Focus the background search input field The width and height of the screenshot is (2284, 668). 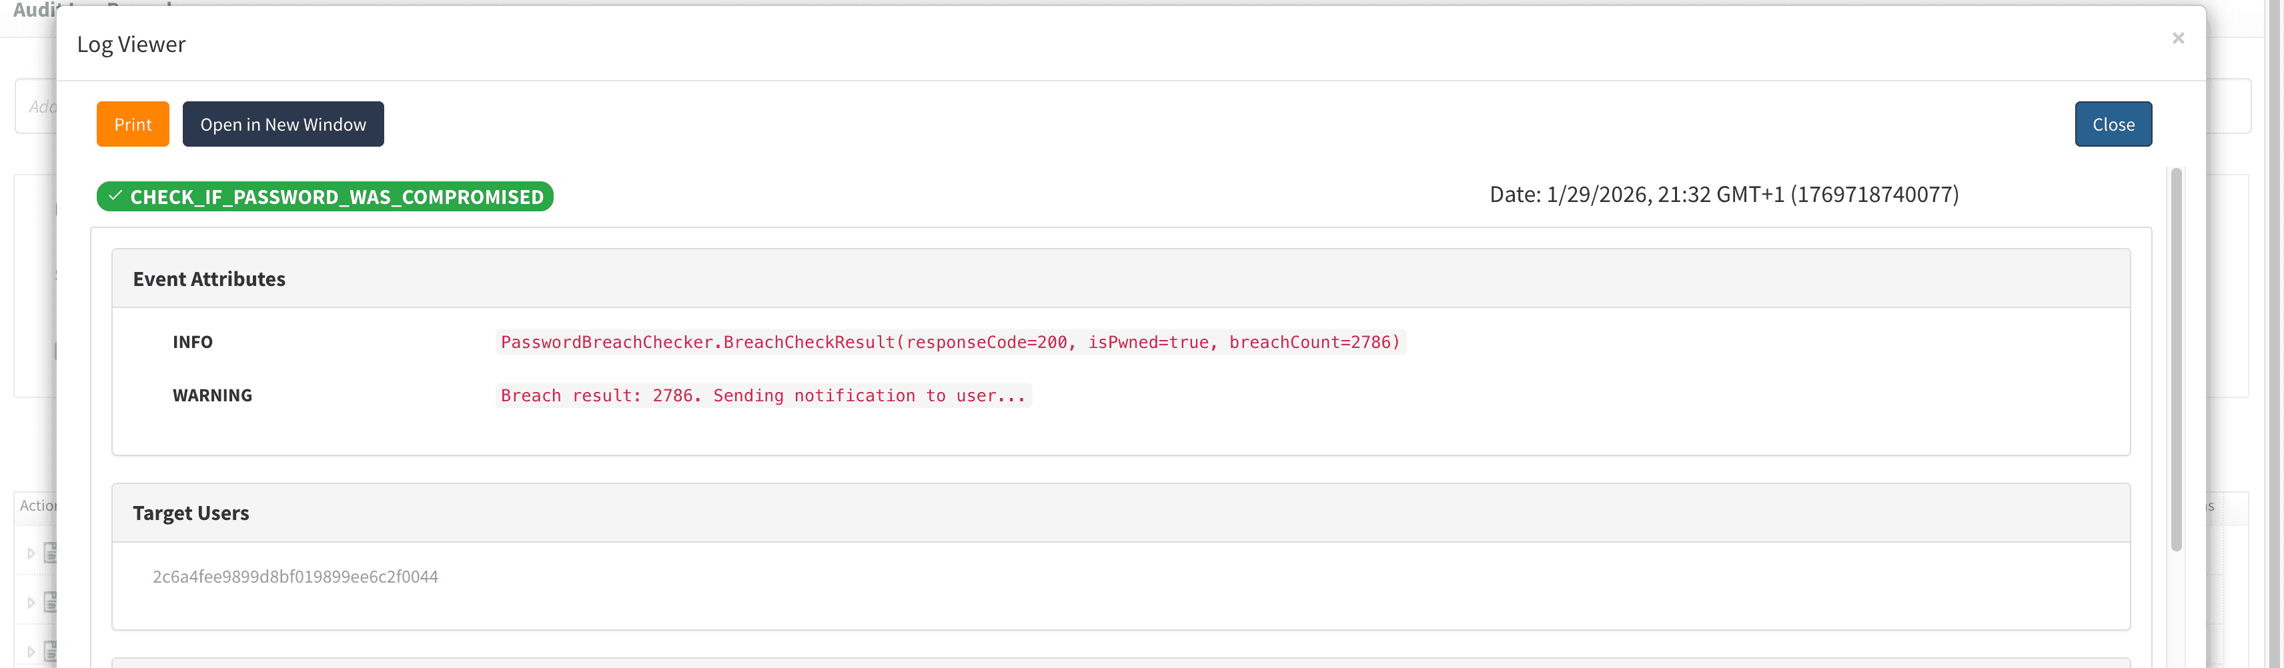[35, 106]
